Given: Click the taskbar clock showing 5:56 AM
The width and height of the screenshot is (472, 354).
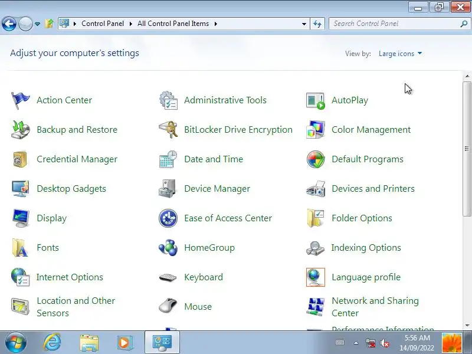Looking at the screenshot, I should click(x=417, y=343).
